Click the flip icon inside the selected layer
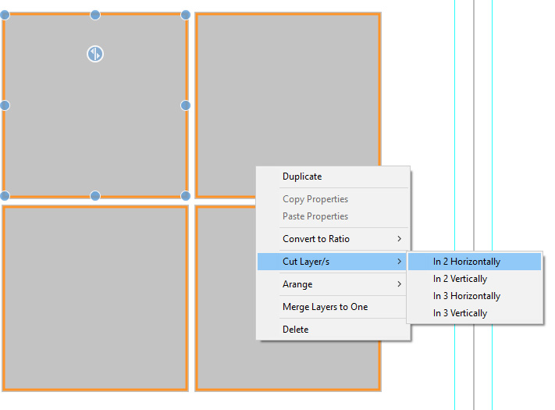This screenshot has width=555, height=410. pyautogui.click(x=95, y=54)
